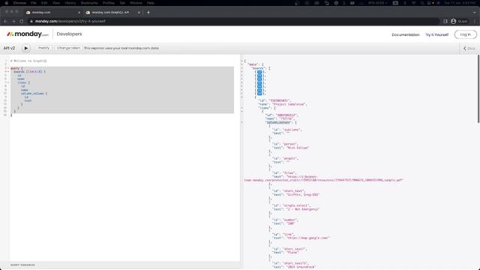480x270 pixels.
Task: Close the monday.com browser tab
Action: (x=79, y=13)
